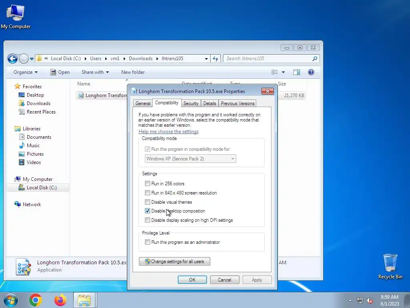Check Run in 640 x 480 resolution

click(x=147, y=193)
